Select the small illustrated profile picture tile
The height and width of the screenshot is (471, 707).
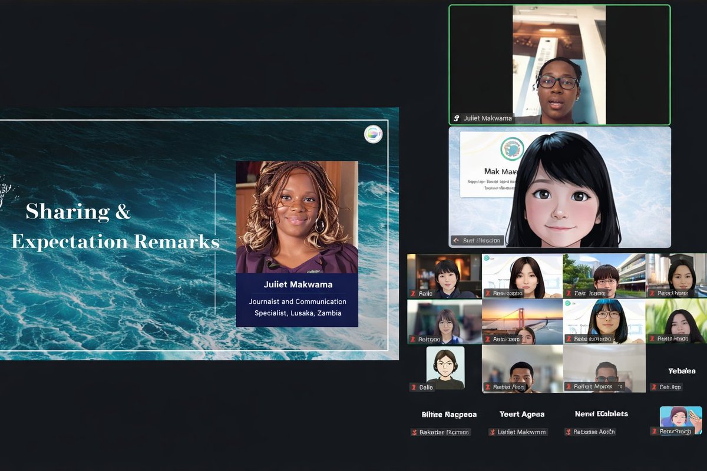pos(680,420)
